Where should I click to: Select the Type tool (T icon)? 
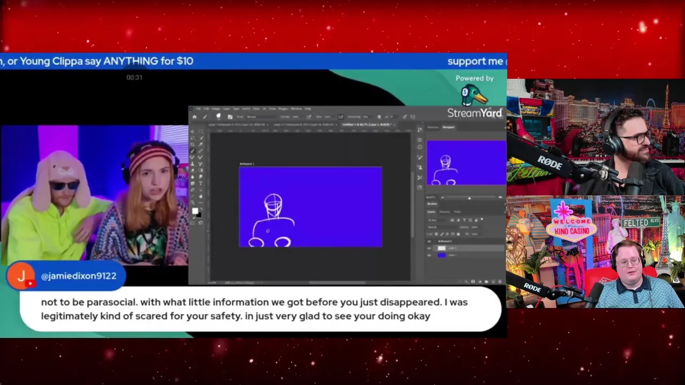point(201,183)
